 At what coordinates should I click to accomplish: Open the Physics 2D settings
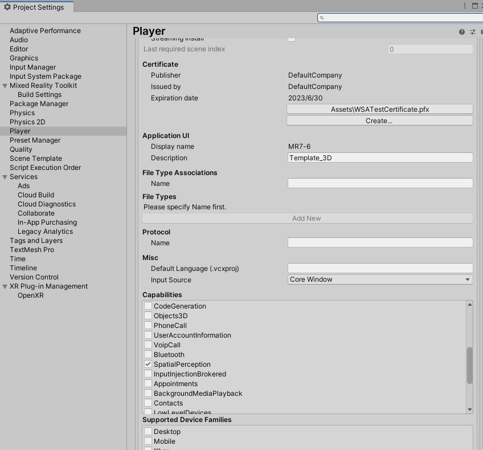tap(27, 122)
